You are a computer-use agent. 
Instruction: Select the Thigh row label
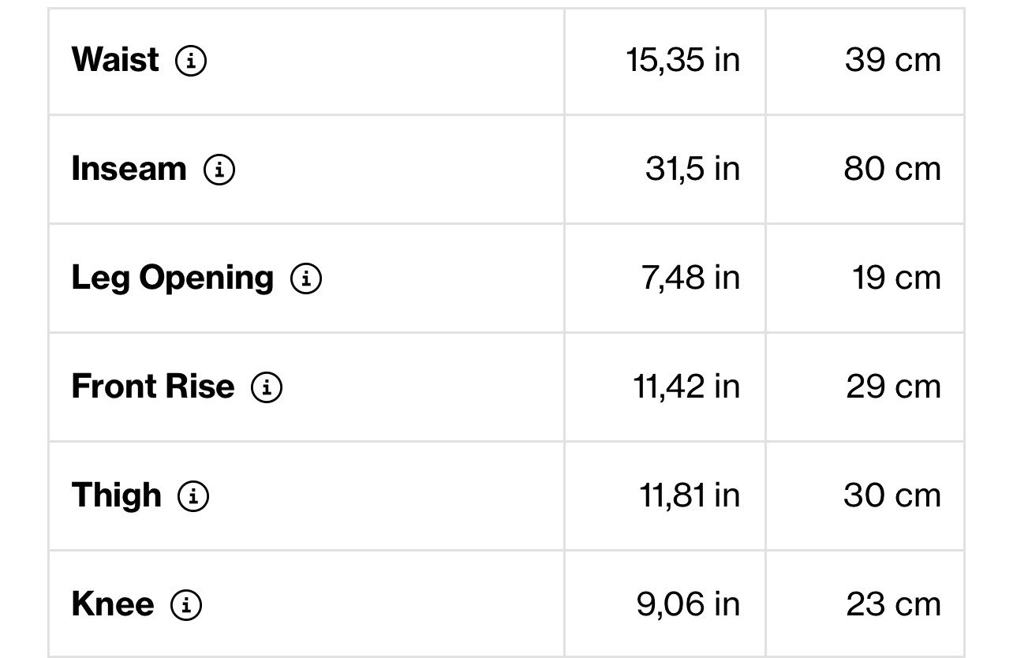click(x=117, y=496)
